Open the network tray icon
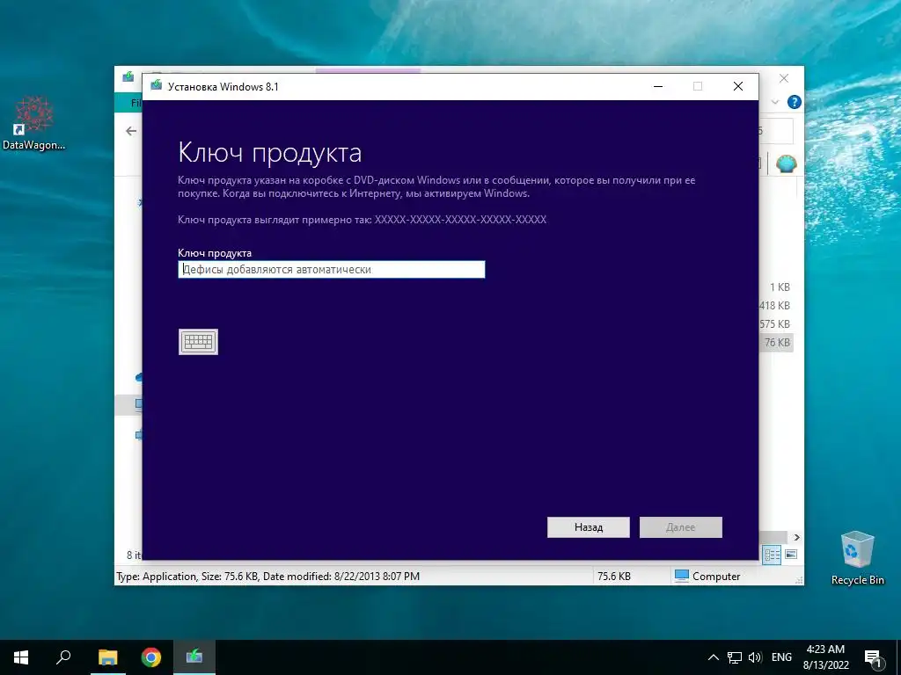Viewport: 901px width, 675px height. pos(735,657)
